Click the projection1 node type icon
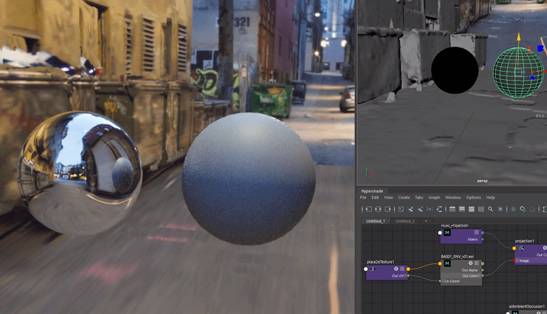The height and width of the screenshot is (314, 547). coord(521,248)
